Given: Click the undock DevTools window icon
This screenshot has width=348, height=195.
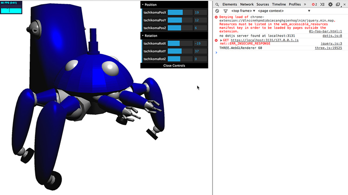Looking at the screenshot, I should point(338,5).
